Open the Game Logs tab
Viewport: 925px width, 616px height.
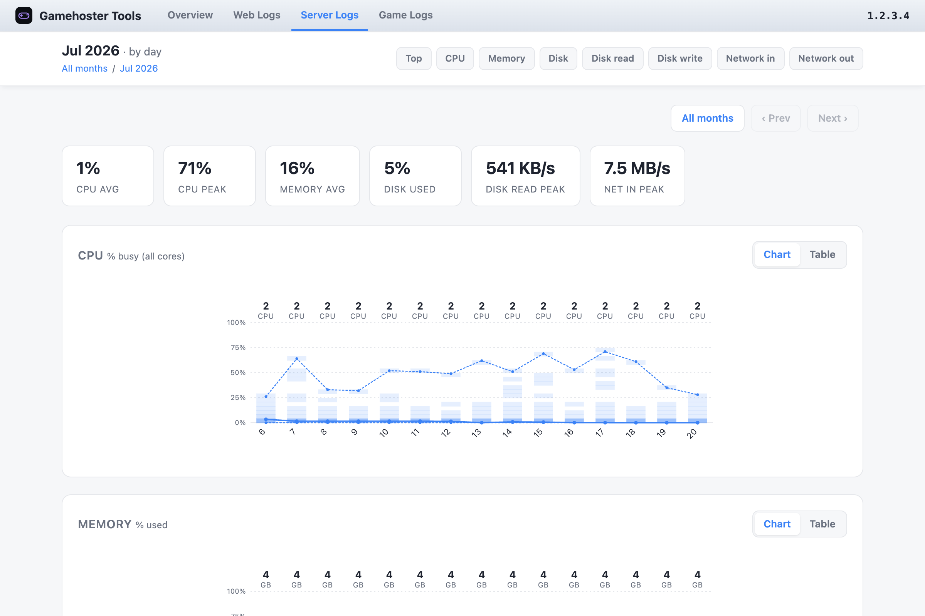(x=405, y=15)
